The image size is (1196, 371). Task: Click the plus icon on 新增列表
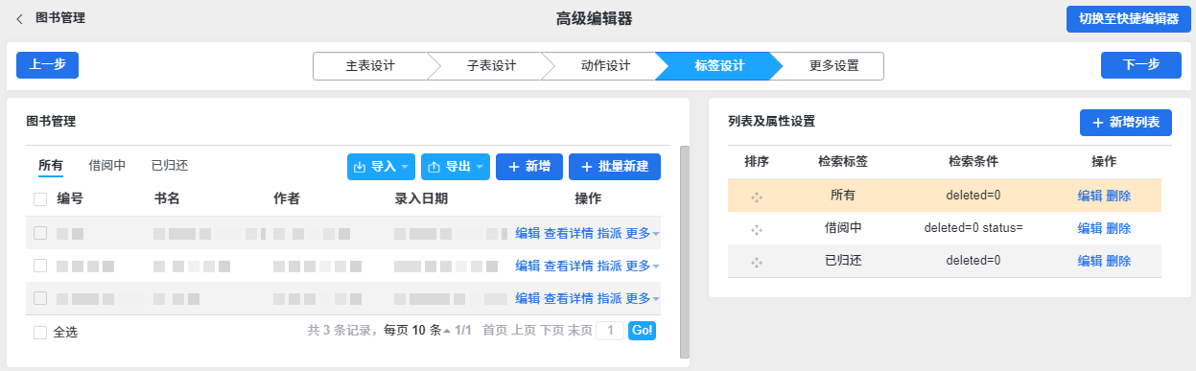[1098, 123]
